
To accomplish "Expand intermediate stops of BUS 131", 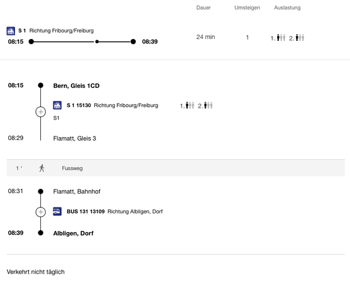I will [41, 212].
